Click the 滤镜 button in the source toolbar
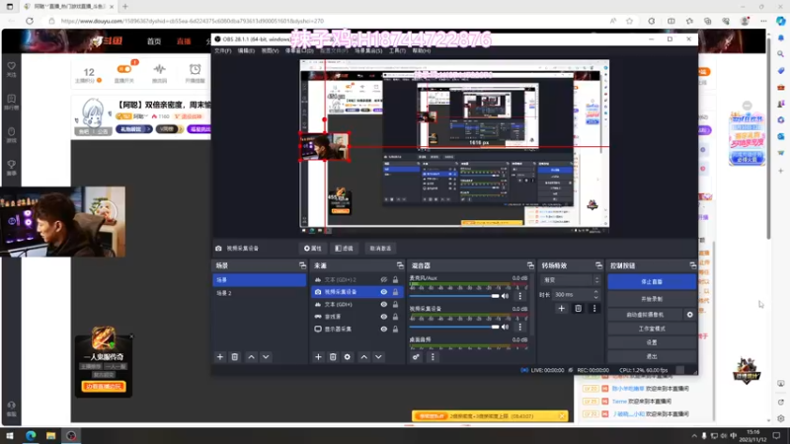790x444 pixels. pos(344,249)
